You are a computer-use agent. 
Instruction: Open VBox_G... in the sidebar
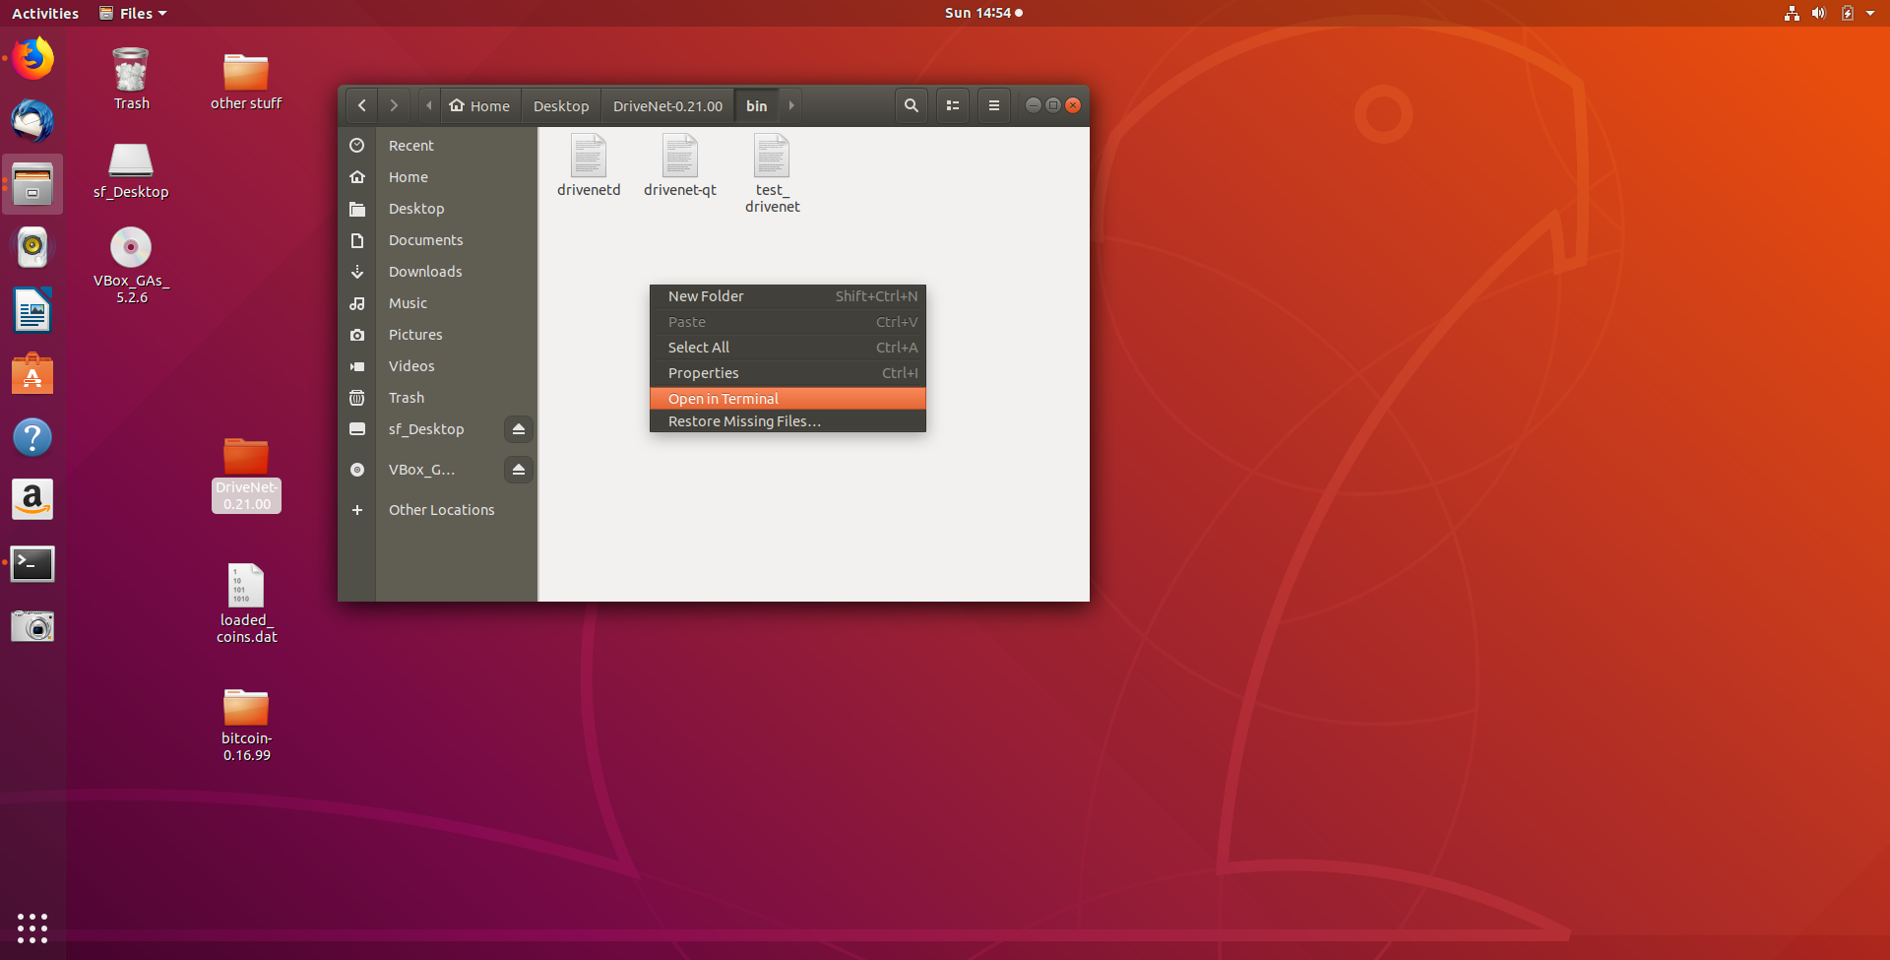[x=420, y=470]
